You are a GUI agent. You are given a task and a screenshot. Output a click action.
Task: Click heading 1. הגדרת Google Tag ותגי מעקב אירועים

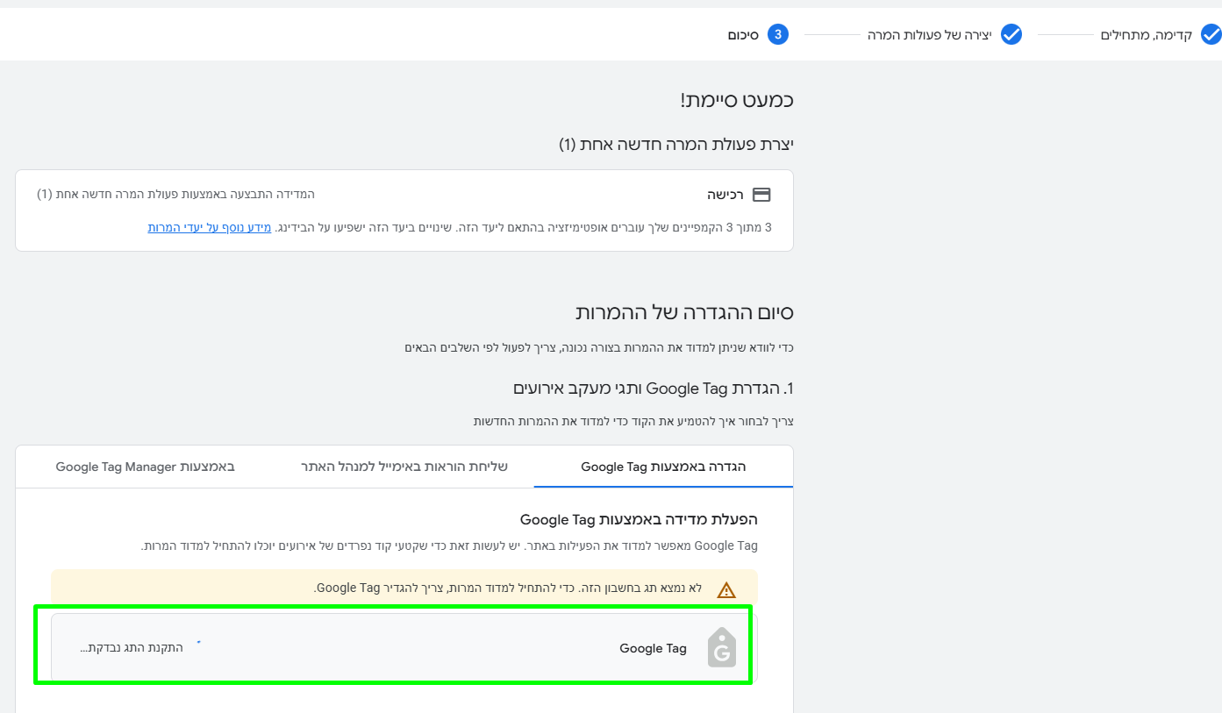click(x=654, y=389)
